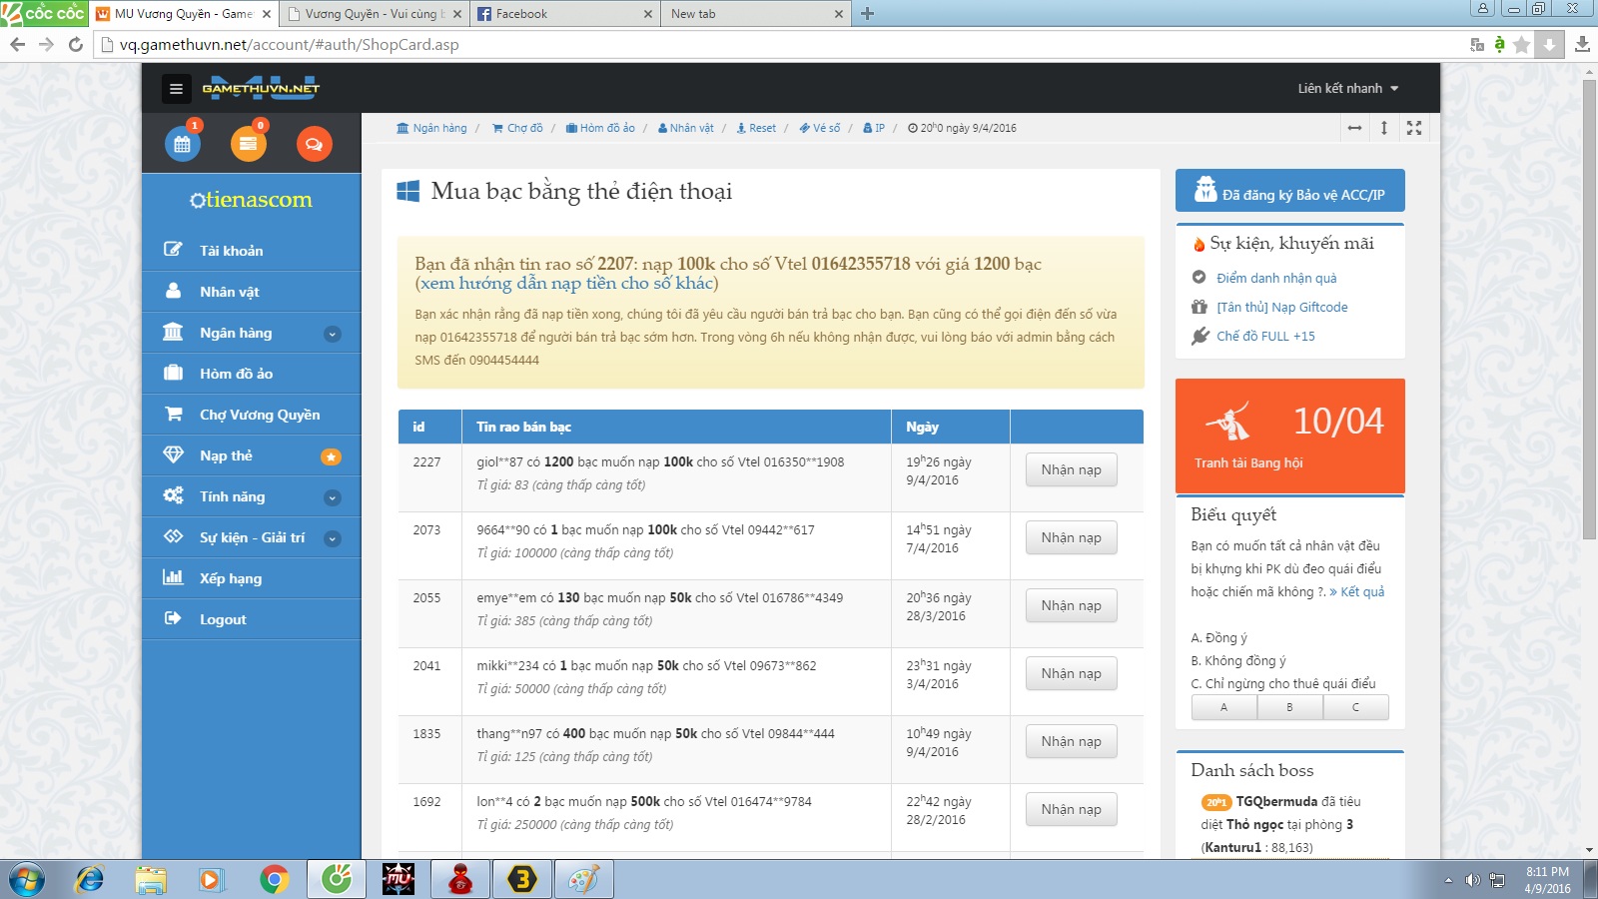The width and height of the screenshot is (1598, 899).
Task: Switch to the Facebook browser tab
Action: coord(559,14)
